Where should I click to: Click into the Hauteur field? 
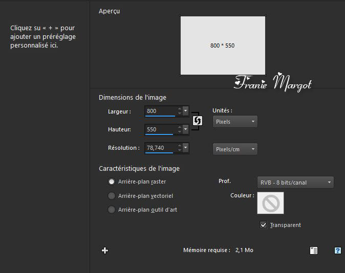[160, 129]
